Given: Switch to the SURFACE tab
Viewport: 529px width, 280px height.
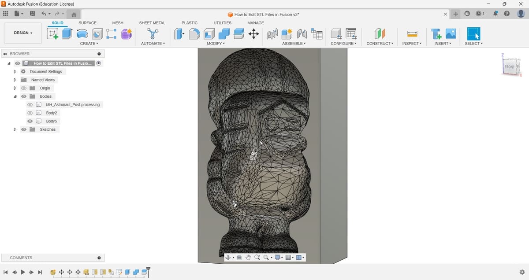Looking at the screenshot, I should (x=87, y=23).
